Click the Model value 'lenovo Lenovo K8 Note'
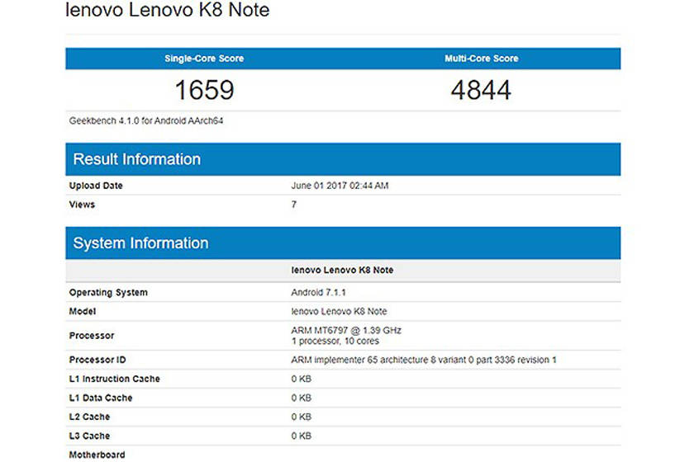694x462 pixels. [x=339, y=312]
